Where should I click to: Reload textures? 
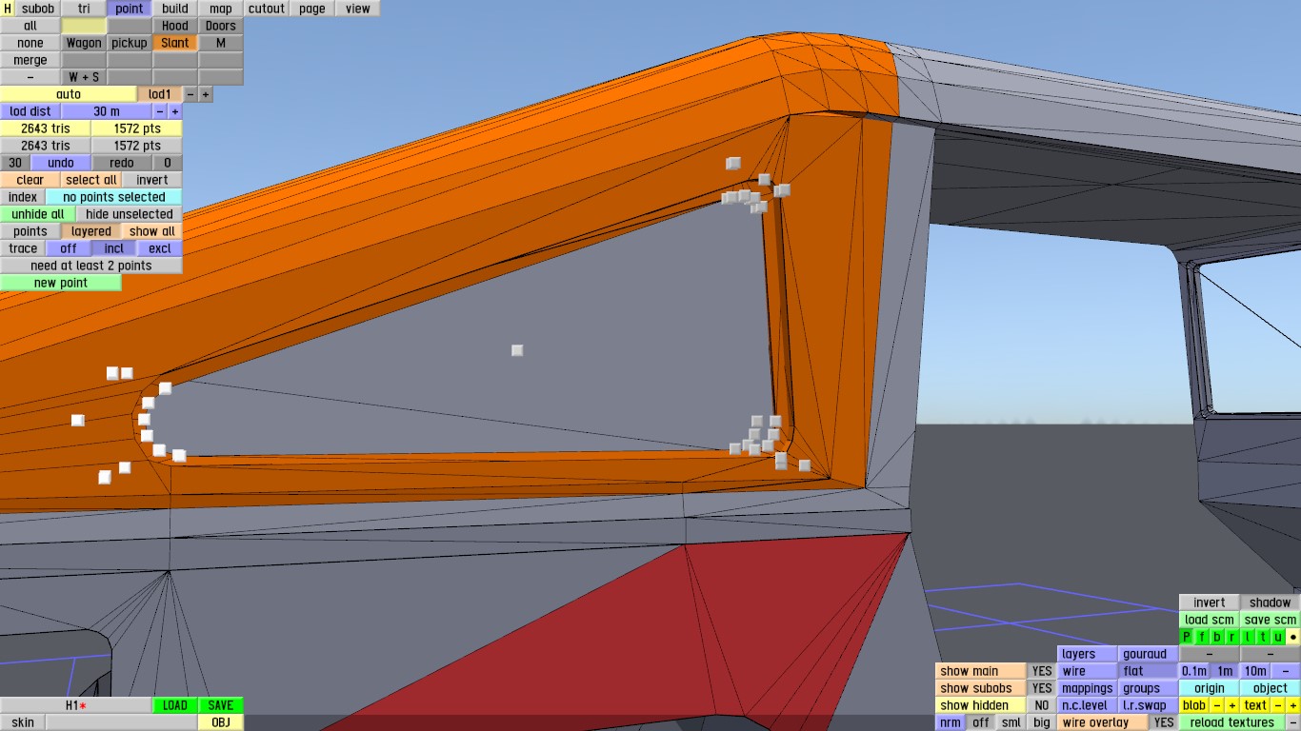(1232, 722)
